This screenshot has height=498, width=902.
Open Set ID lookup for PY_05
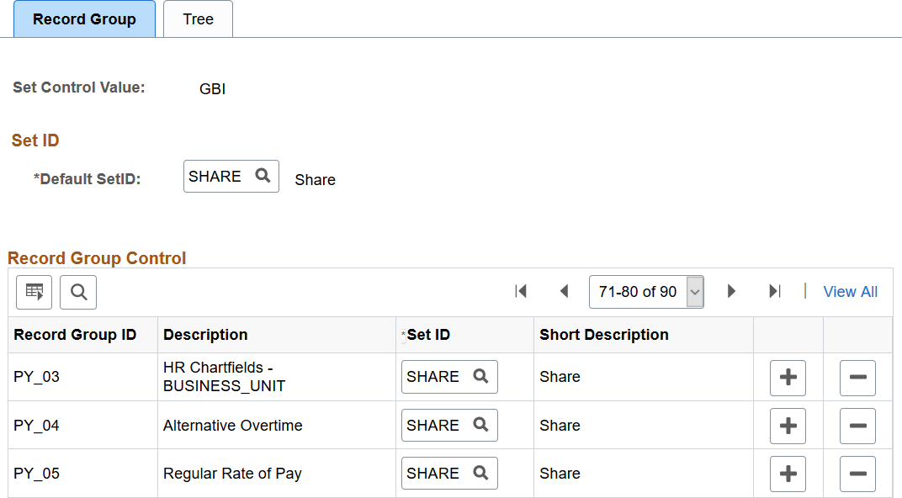[x=481, y=474]
